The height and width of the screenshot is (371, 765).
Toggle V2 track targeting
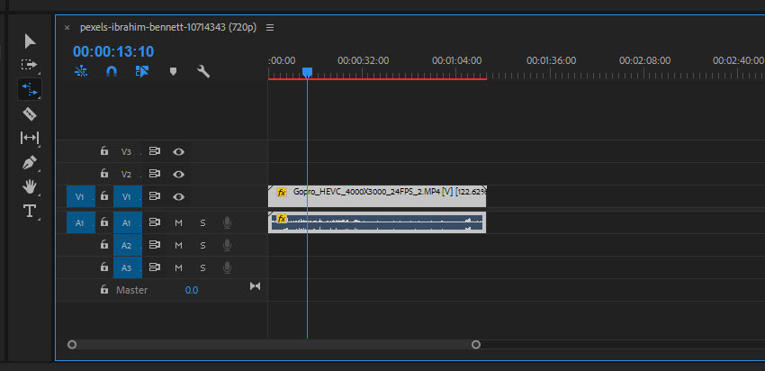(127, 174)
